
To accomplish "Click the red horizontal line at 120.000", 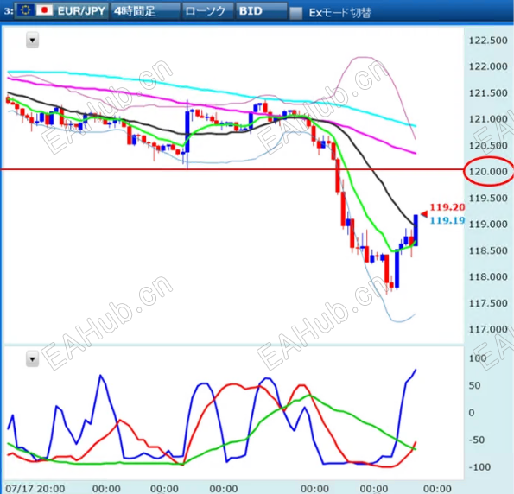I will (230, 169).
